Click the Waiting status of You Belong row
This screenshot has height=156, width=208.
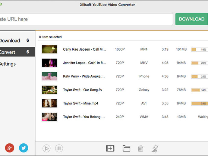203,117
